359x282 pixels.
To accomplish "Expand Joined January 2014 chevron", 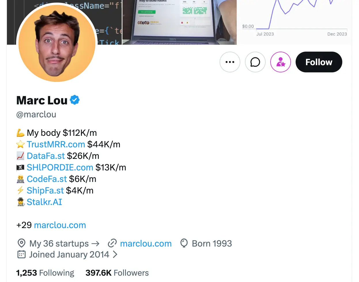I will pos(115,254).
